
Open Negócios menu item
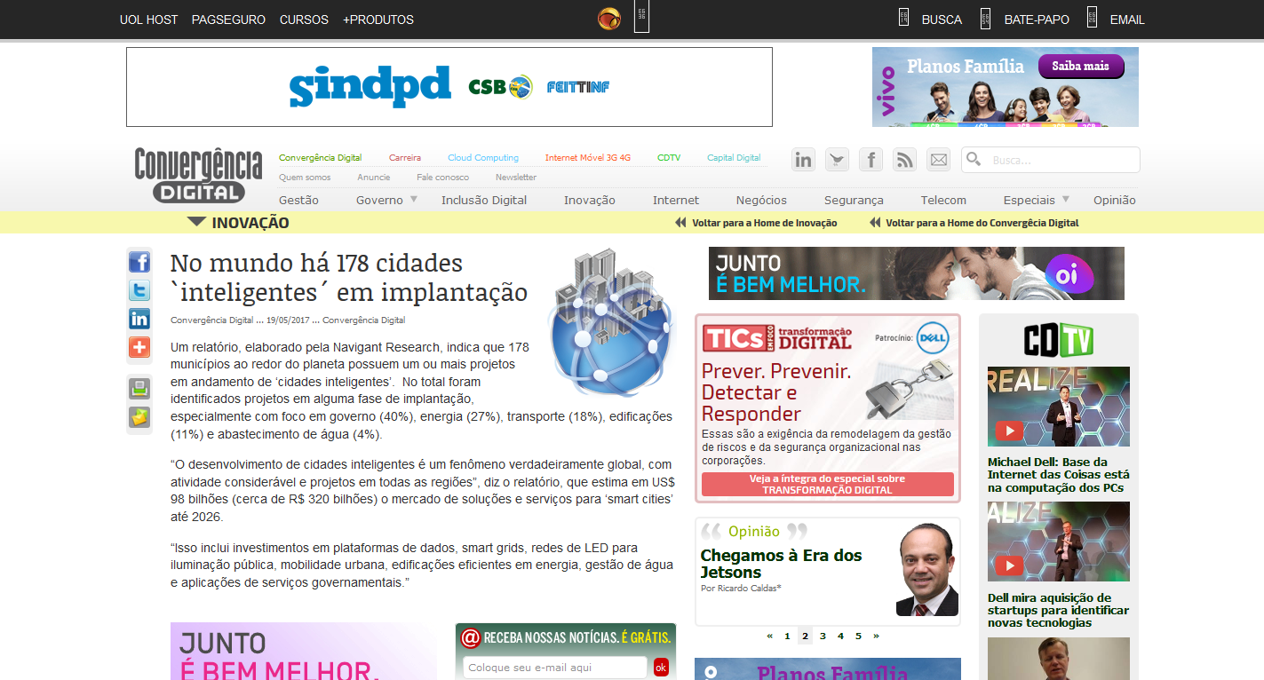click(x=761, y=200)
